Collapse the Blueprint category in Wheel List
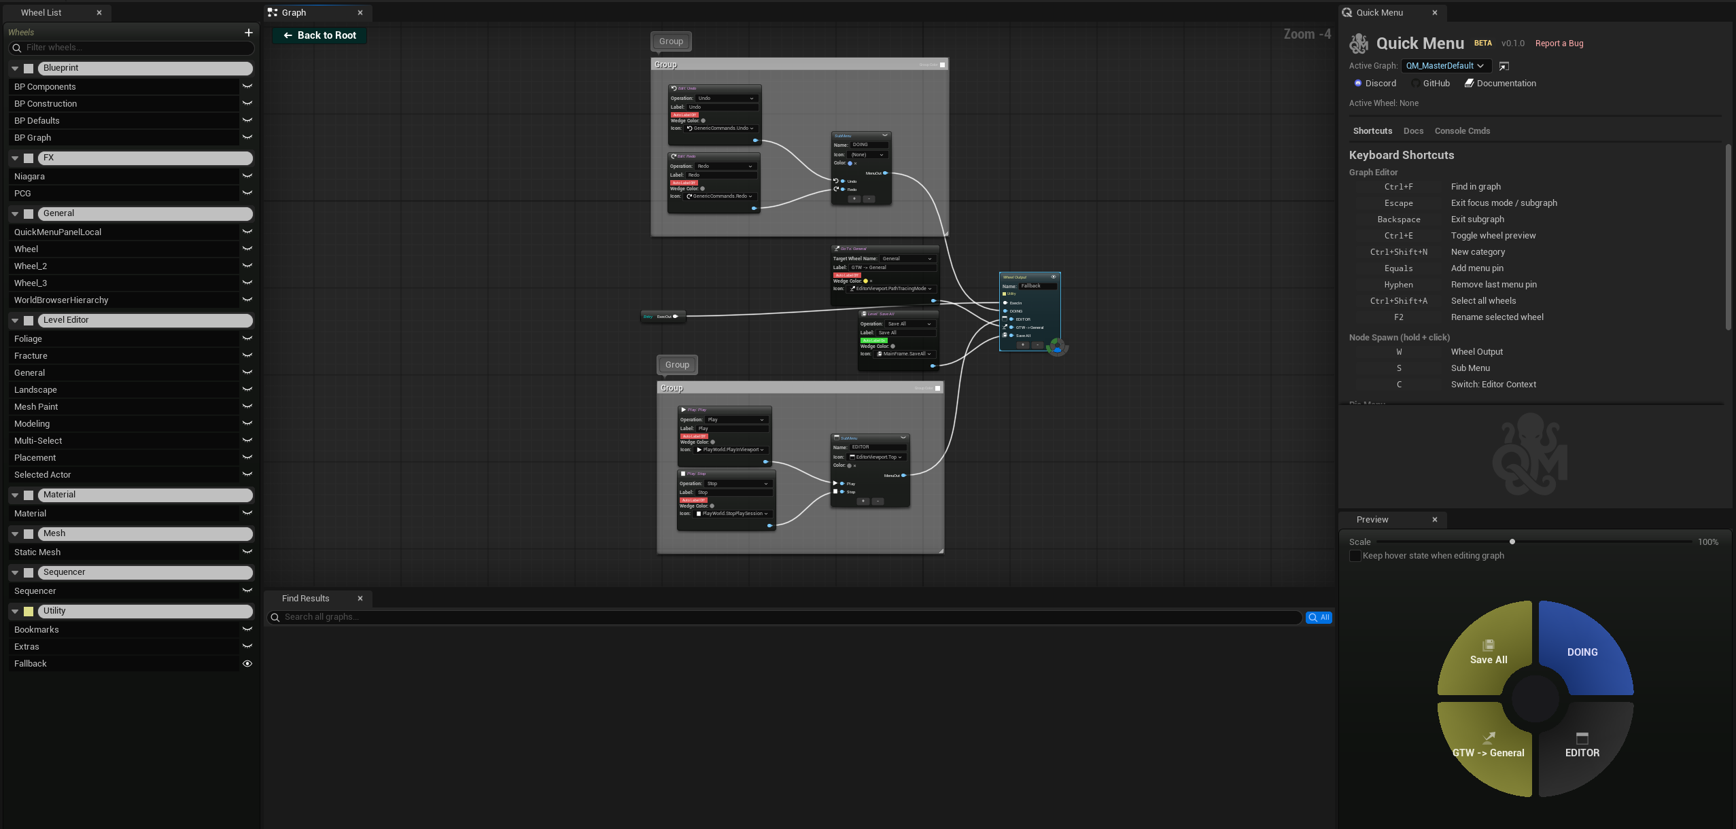This screenshot has height=829, width=1736. (14, 68)
